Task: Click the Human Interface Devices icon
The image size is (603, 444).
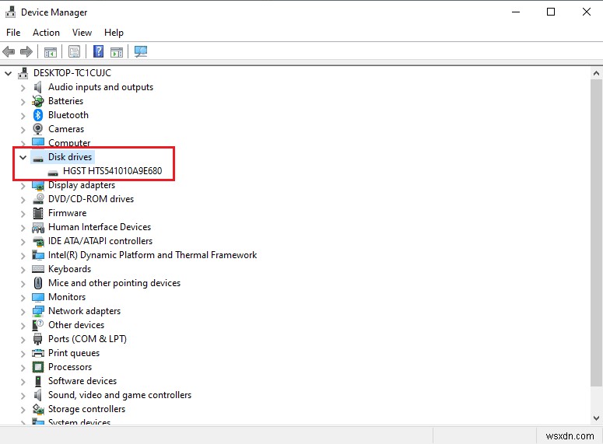Action: tap(37, 227)
